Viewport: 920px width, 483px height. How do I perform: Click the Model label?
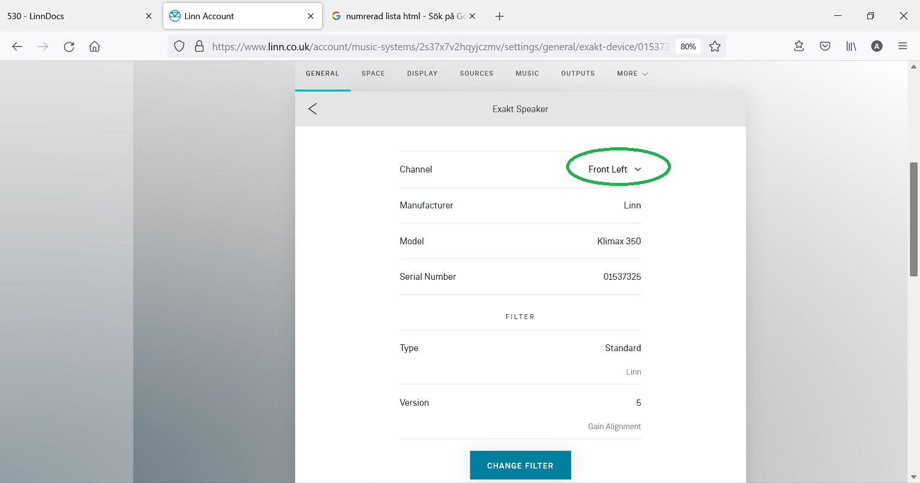click(x=412, y=241)
